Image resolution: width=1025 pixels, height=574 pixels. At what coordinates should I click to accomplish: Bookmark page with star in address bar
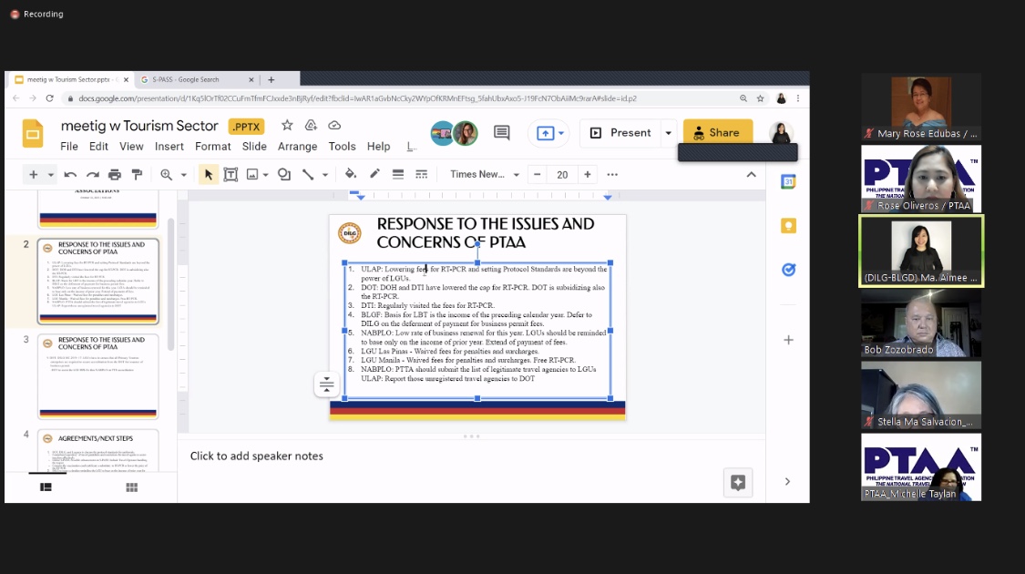click(760, 98)
